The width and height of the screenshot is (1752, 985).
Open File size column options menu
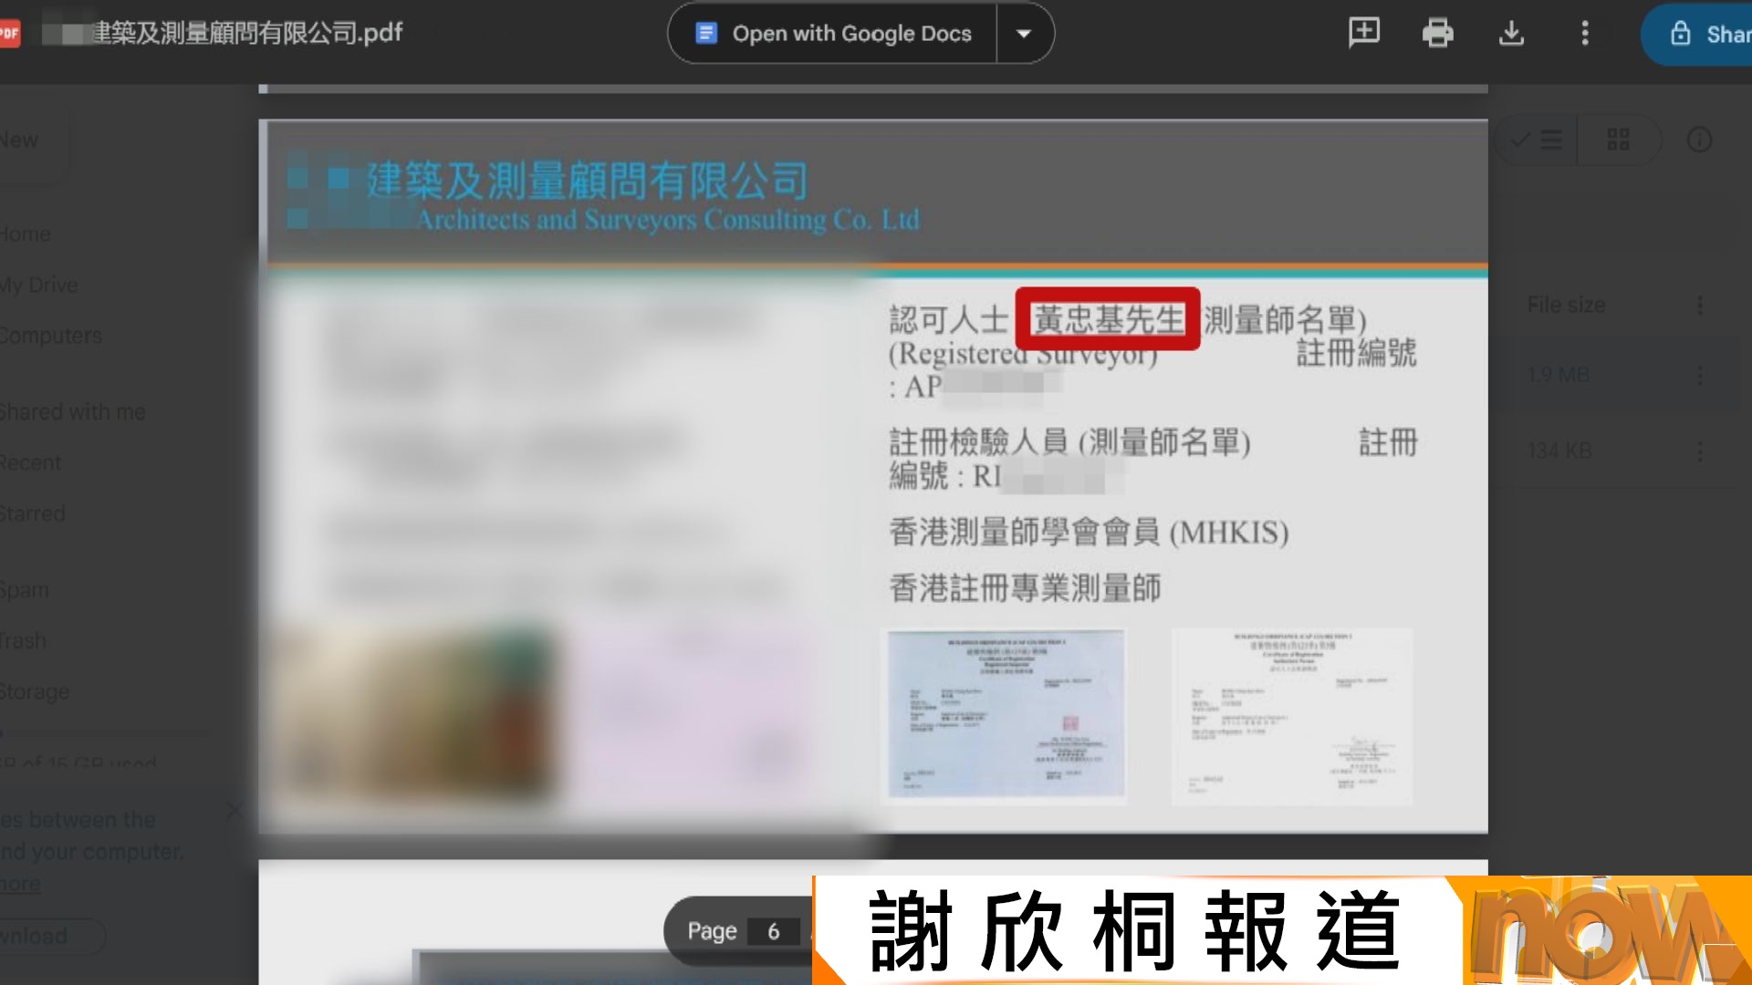tap(1699, 306)
